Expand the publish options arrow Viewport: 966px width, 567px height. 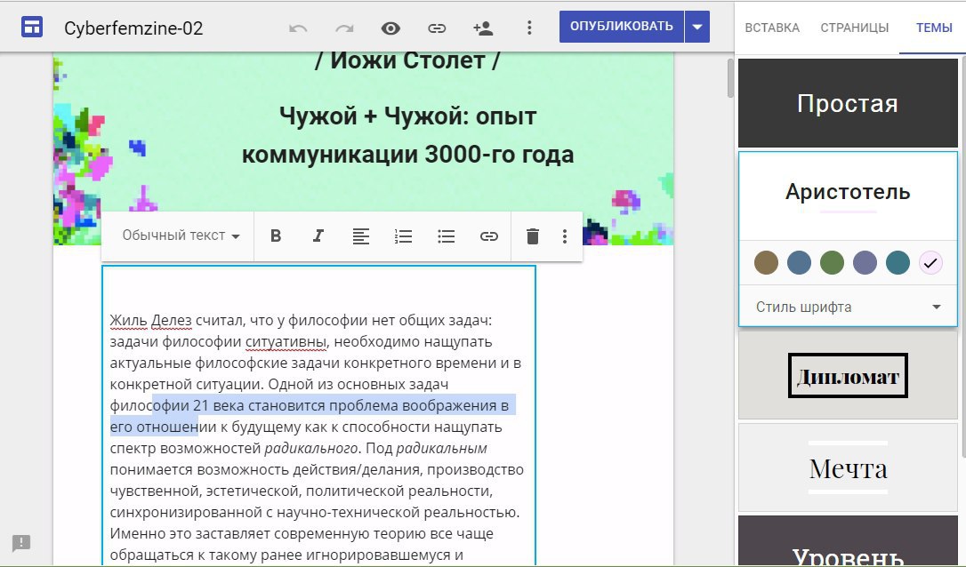coord(697,27)
